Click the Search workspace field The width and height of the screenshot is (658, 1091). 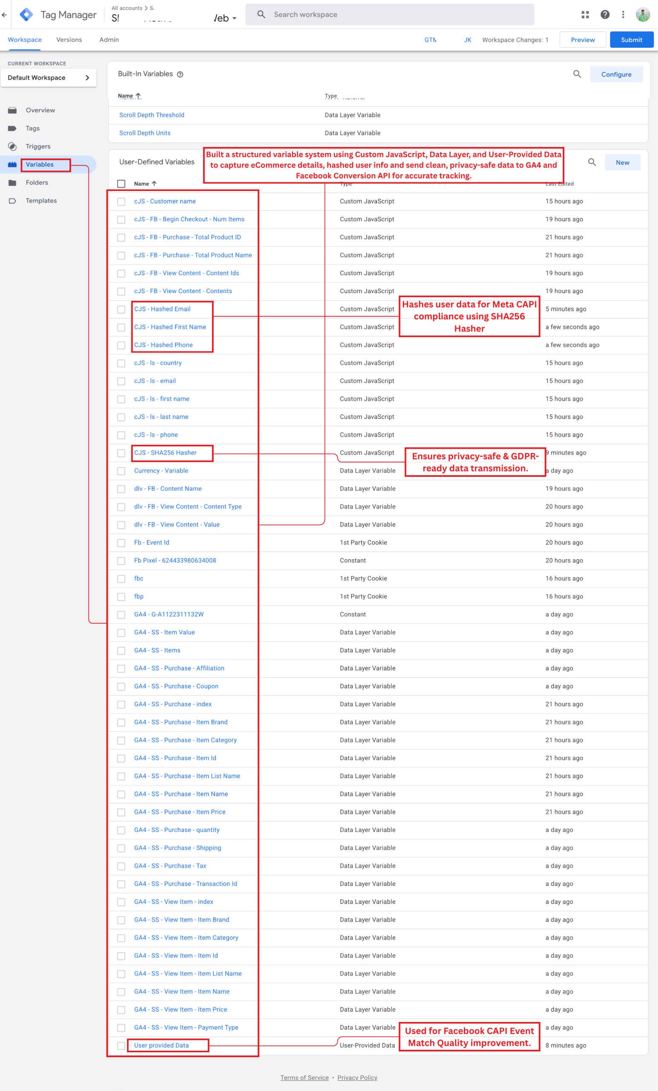(x=389, y=14)
